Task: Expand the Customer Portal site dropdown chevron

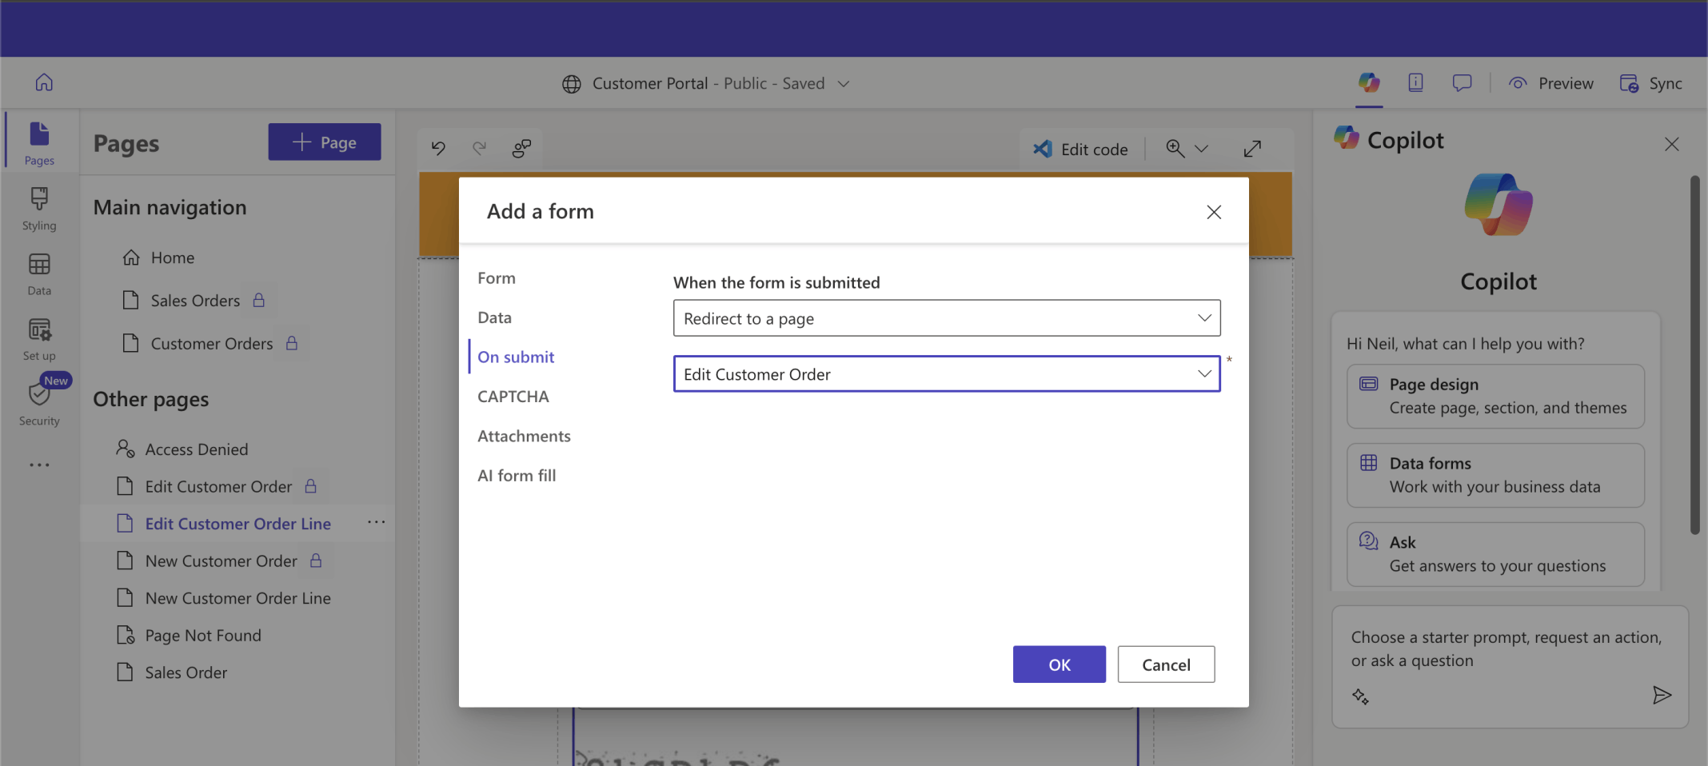Action: 844,84
